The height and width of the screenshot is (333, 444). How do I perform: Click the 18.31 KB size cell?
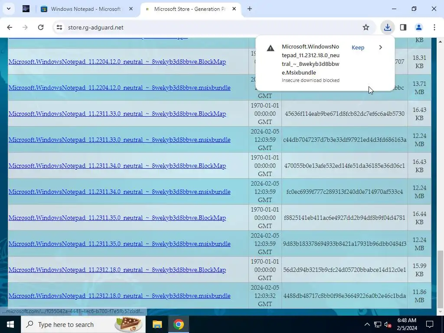(419, 62)
